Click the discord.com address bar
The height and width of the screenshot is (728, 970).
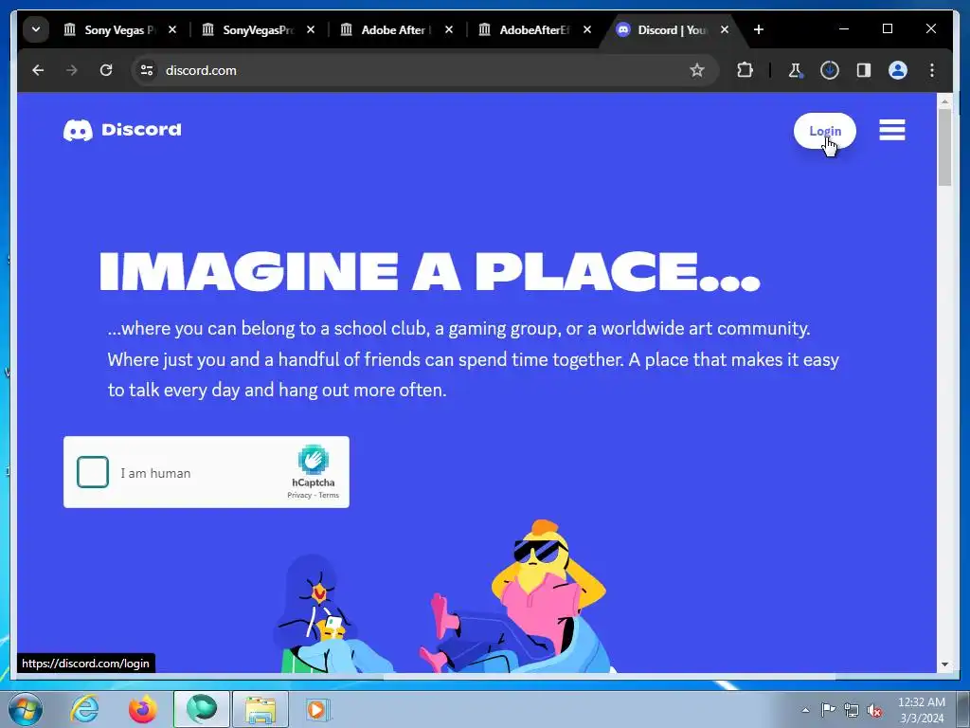pyautogui.click(x=423, y=70)
